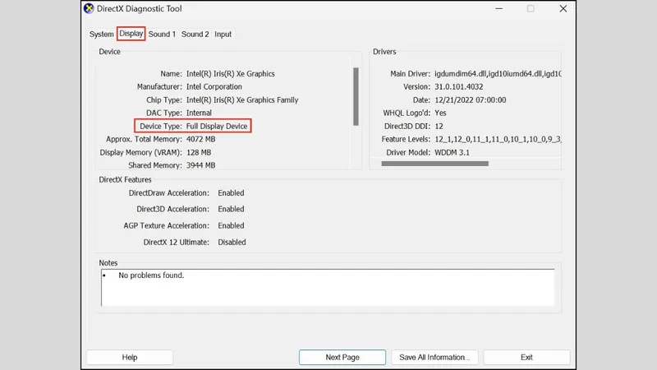The height and width of the screenshot is (370, 657).
Task: Click the 'No problems found.' note
Action: click(151, 275)
